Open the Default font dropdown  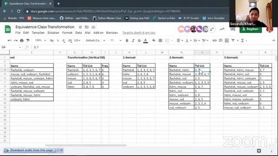(95, 40)
